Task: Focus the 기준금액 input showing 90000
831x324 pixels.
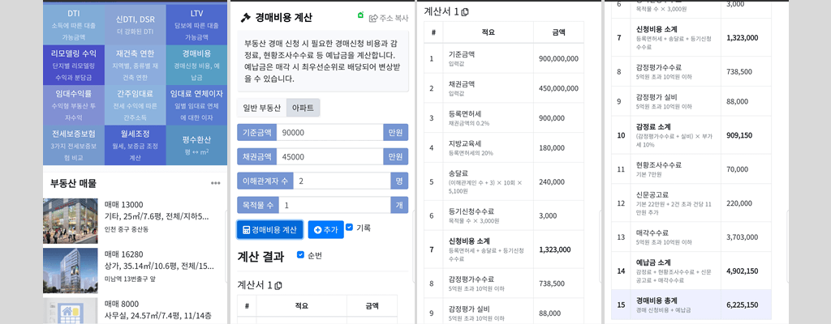Action: pos(329,132)
